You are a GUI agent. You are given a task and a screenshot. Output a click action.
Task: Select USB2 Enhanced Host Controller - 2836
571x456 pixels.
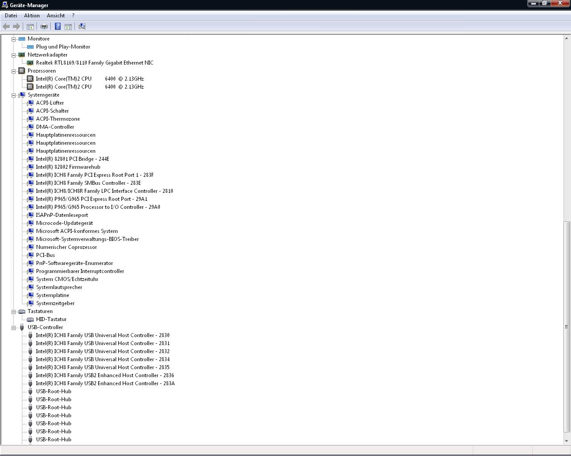pyautogui.click(x=105, y=375)
